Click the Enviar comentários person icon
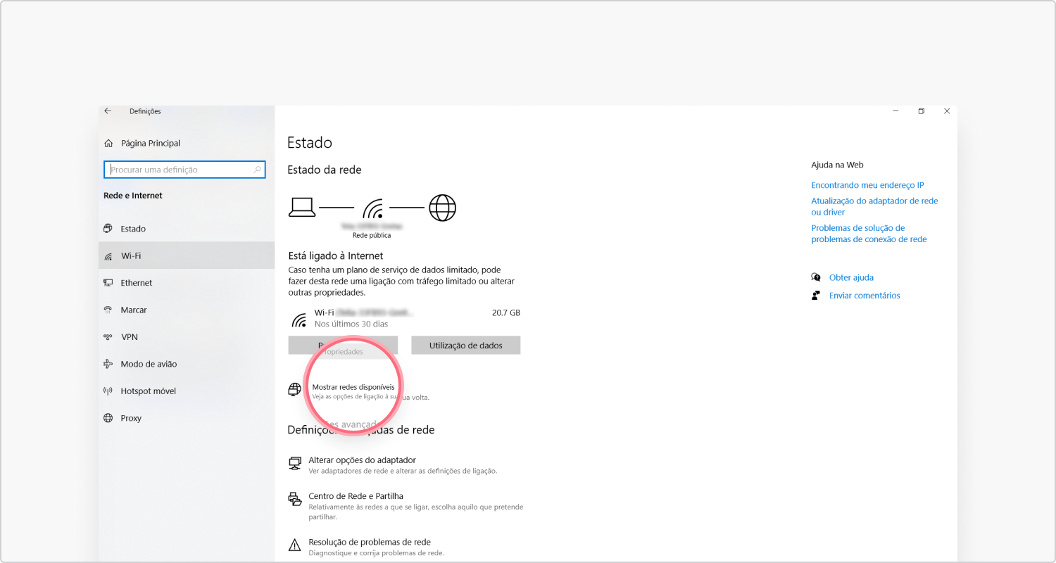Viewport: 1056px width, 563px height. [x=816, y=296]
